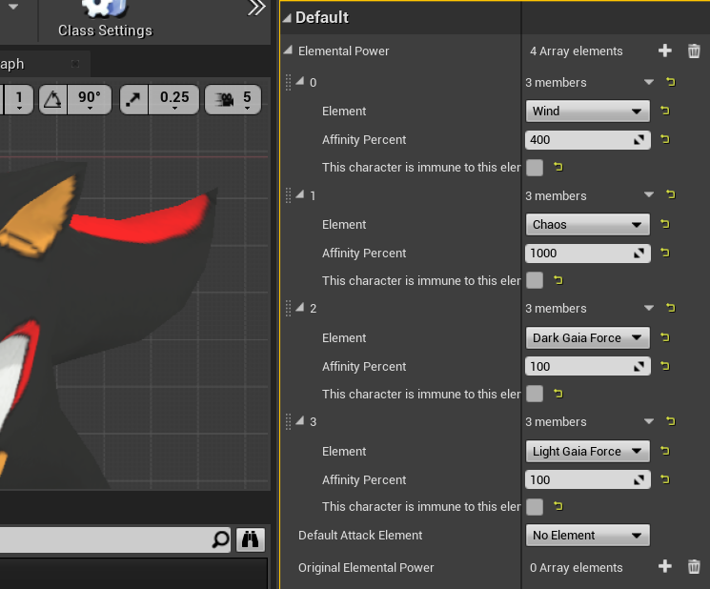Toggle immune checkbox for element 3
Screen dimensions: 710x589
(x=535, y=507)
